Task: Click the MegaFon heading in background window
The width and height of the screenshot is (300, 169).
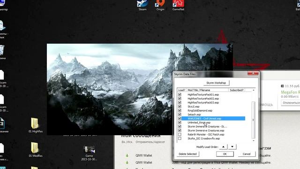Action: coord(290,92)
